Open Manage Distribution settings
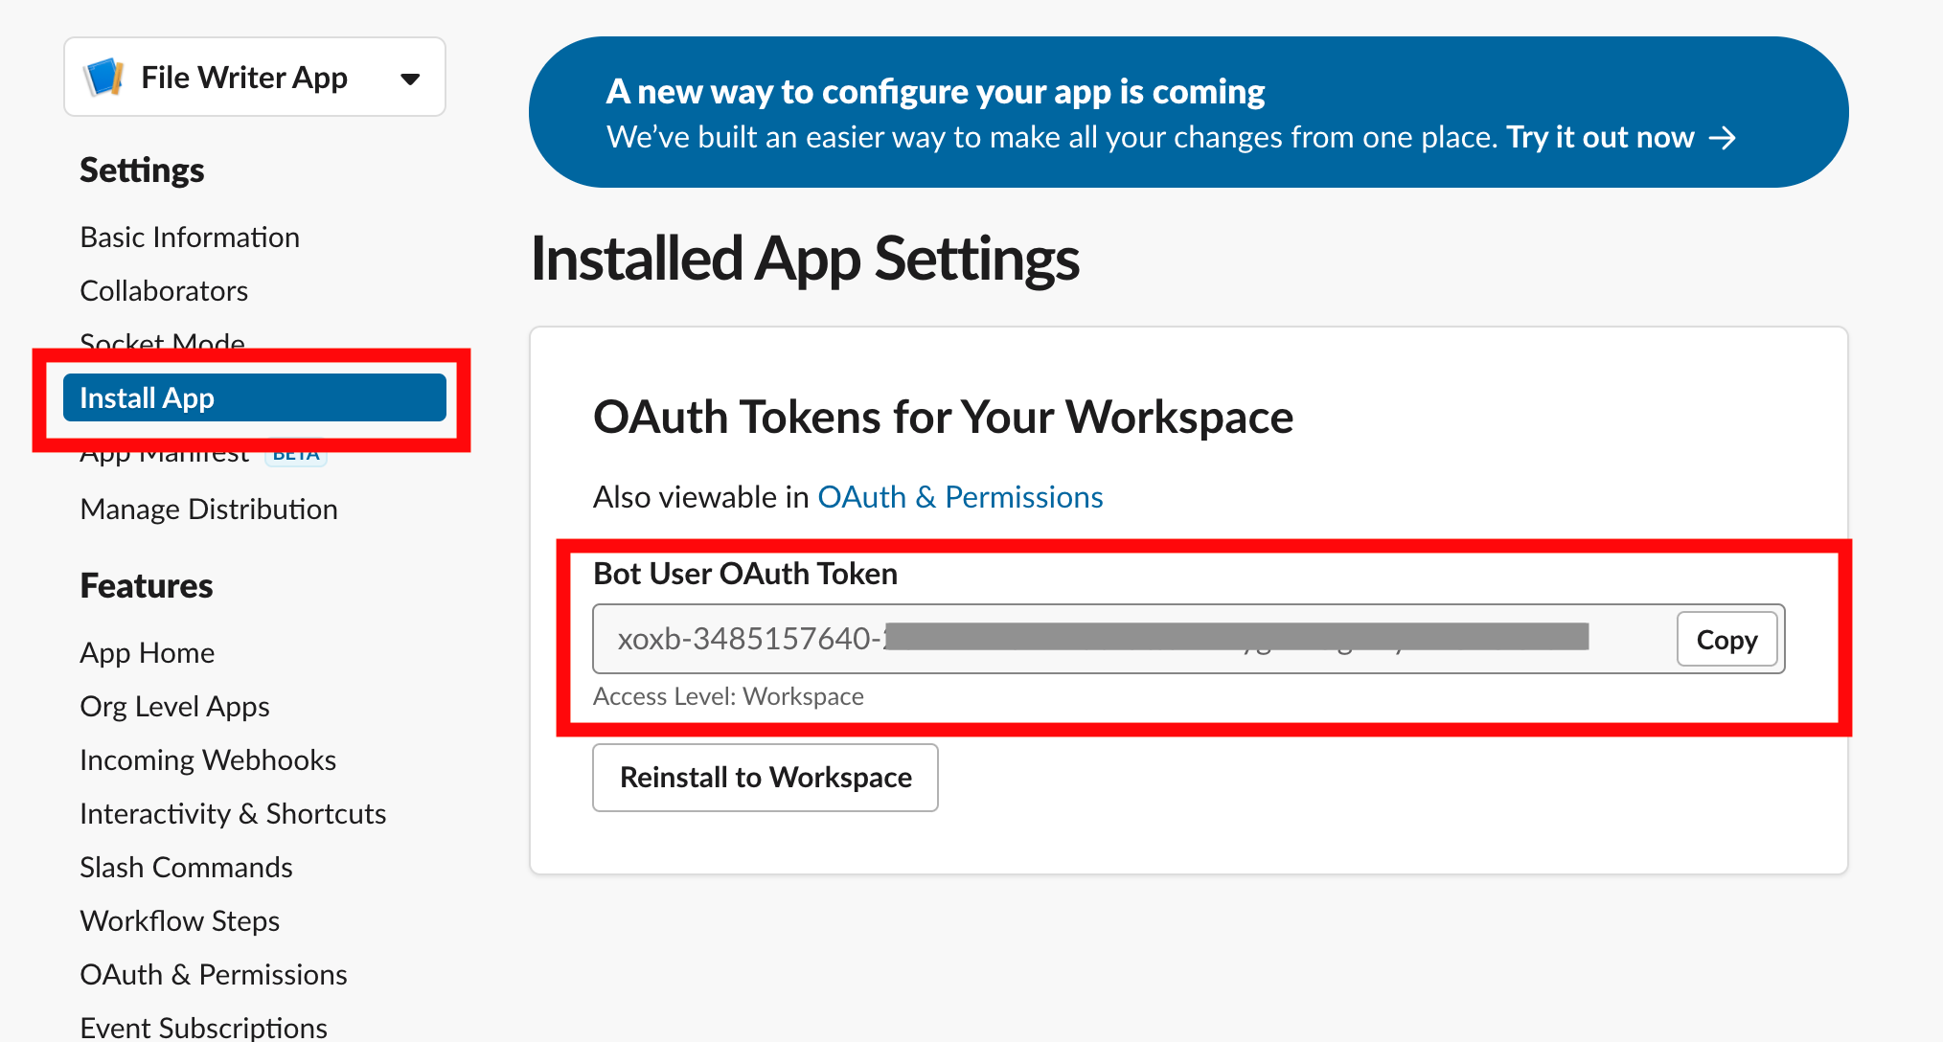 (x=209, y=510)
